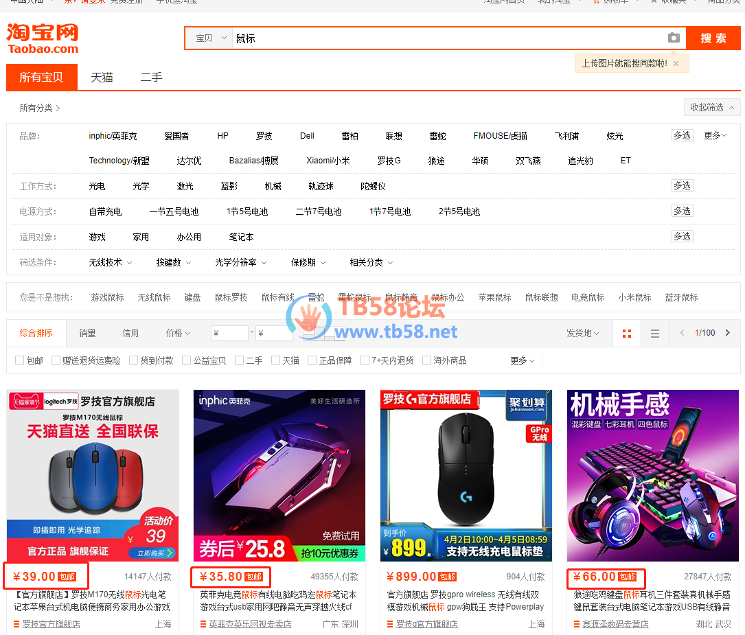Go to previous results page arrow
Viewport: 745px width, 635px height.
tap(682, 333)
